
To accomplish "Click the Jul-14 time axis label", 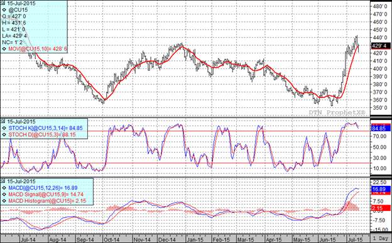I will (28, 239).
